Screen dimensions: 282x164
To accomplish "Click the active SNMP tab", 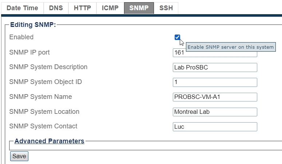I will (x=139, y=8).
